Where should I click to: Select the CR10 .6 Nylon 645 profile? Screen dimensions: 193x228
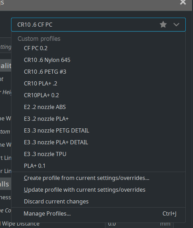(x=98, y=60)
